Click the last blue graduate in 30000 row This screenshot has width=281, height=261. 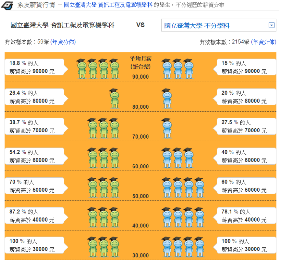tap(200, 247)
